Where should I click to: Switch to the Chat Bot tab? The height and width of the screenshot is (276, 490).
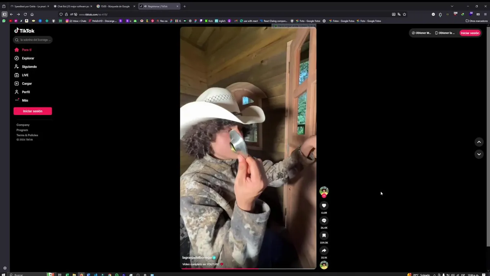pos(73,7)
